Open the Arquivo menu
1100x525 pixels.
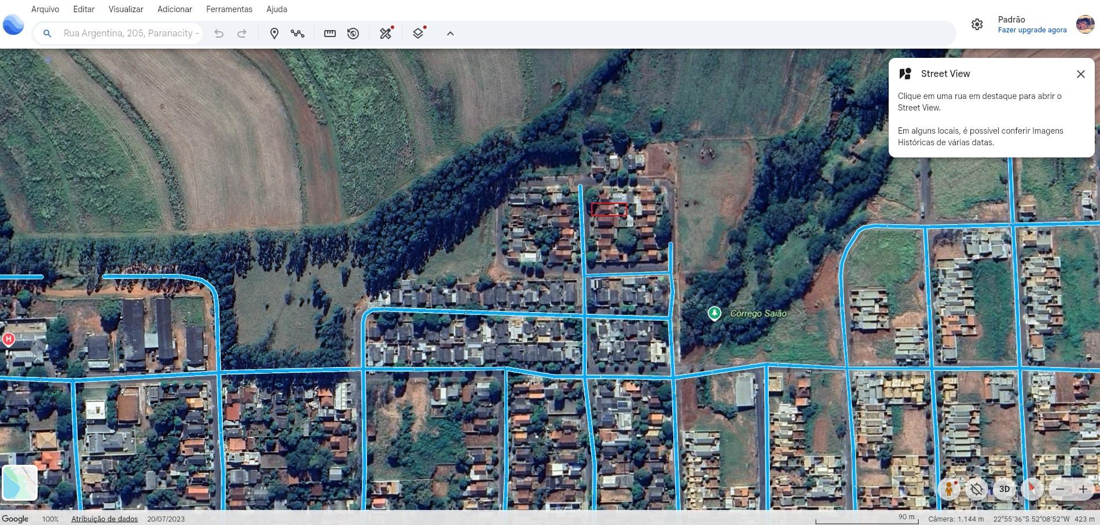pyautogui.click(x=45, y=9)
